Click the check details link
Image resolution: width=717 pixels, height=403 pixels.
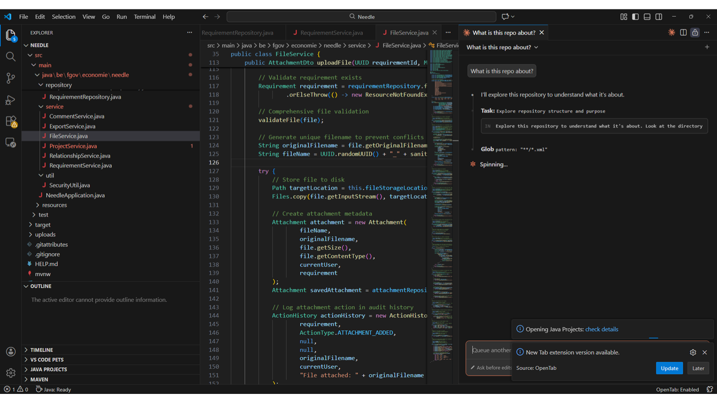(601, 329)
